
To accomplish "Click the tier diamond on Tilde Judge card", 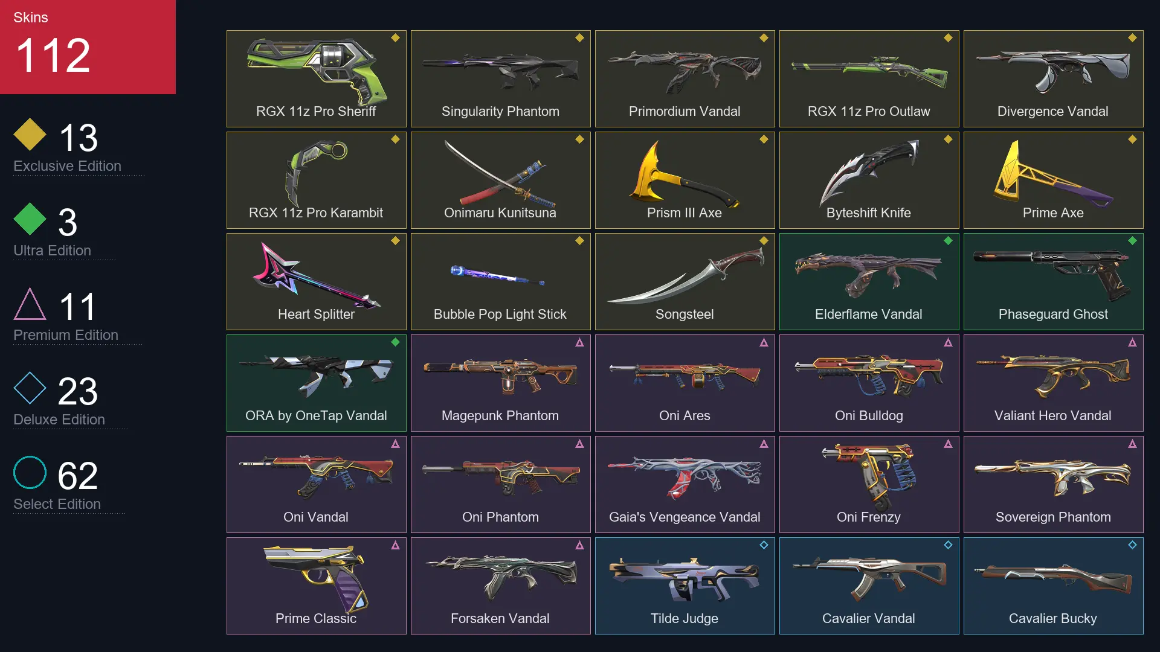I will coord(764,545).
